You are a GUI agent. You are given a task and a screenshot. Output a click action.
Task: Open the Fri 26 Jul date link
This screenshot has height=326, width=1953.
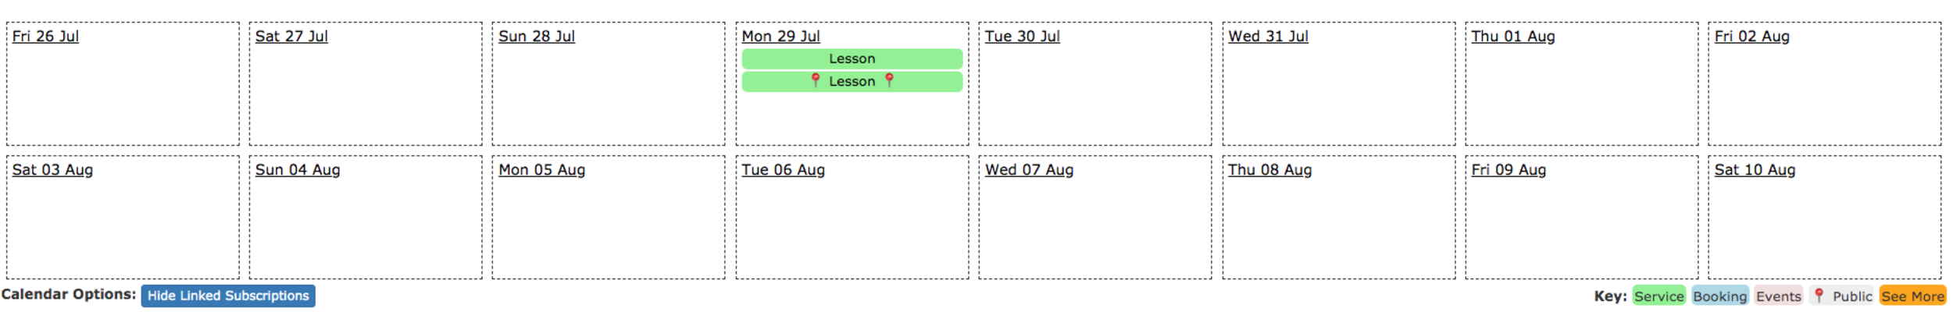click(x=45, y=36)
